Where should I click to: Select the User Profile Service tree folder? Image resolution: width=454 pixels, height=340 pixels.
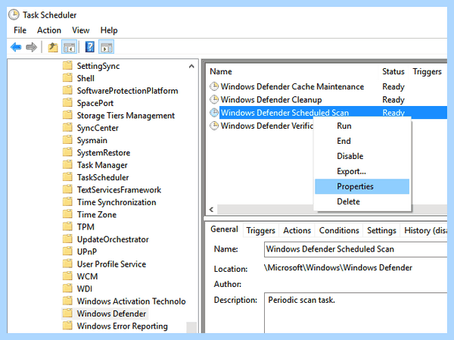[111, 264]
